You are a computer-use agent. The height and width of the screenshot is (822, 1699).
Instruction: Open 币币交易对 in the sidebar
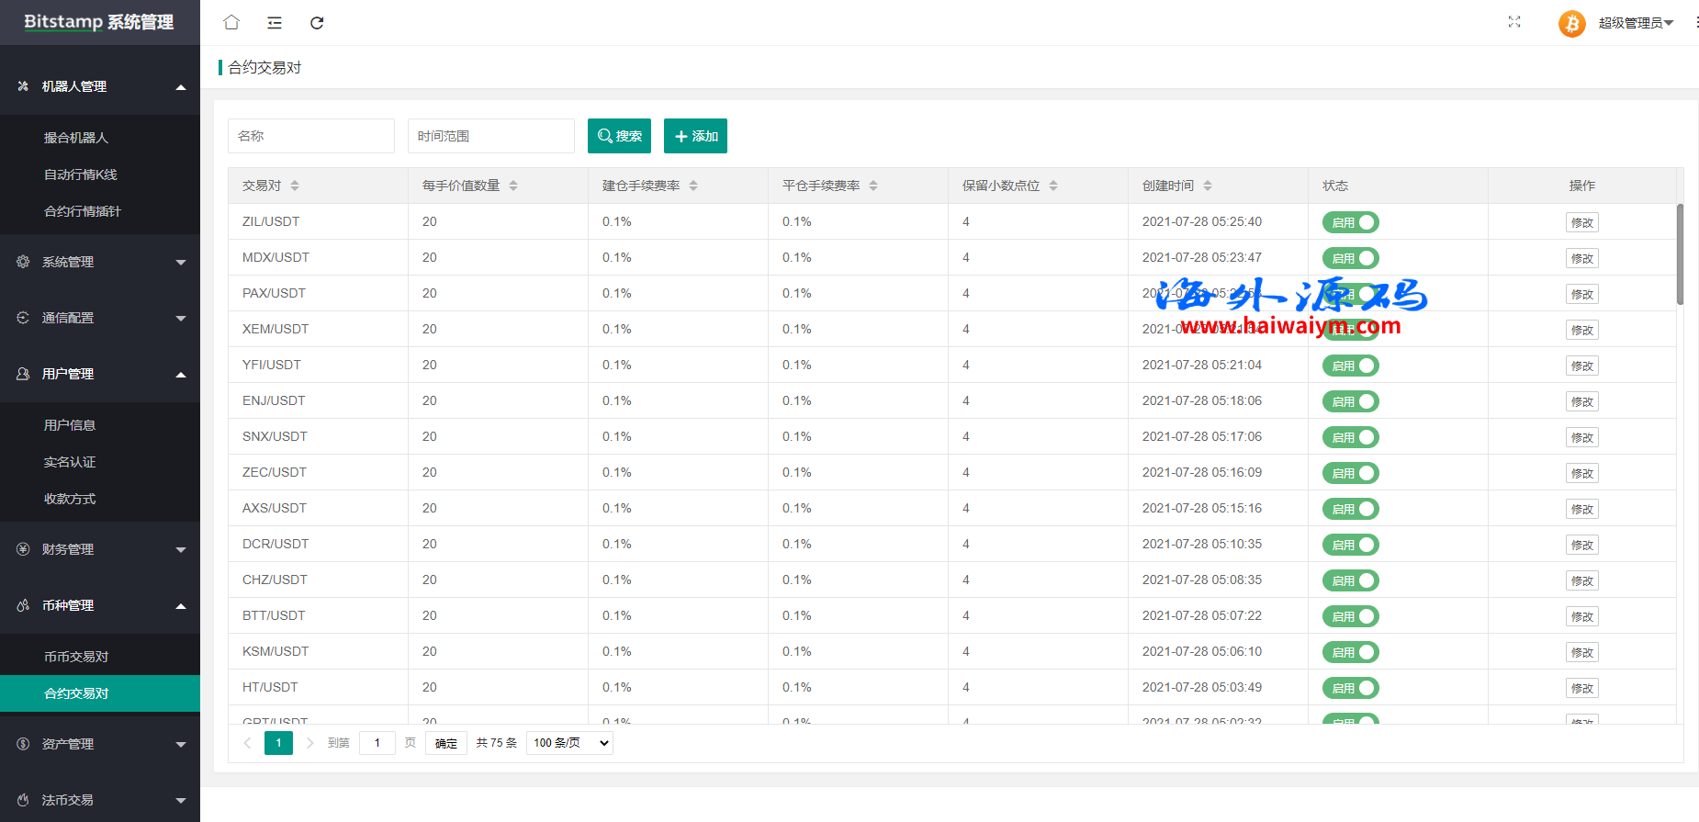coord(76,657)
